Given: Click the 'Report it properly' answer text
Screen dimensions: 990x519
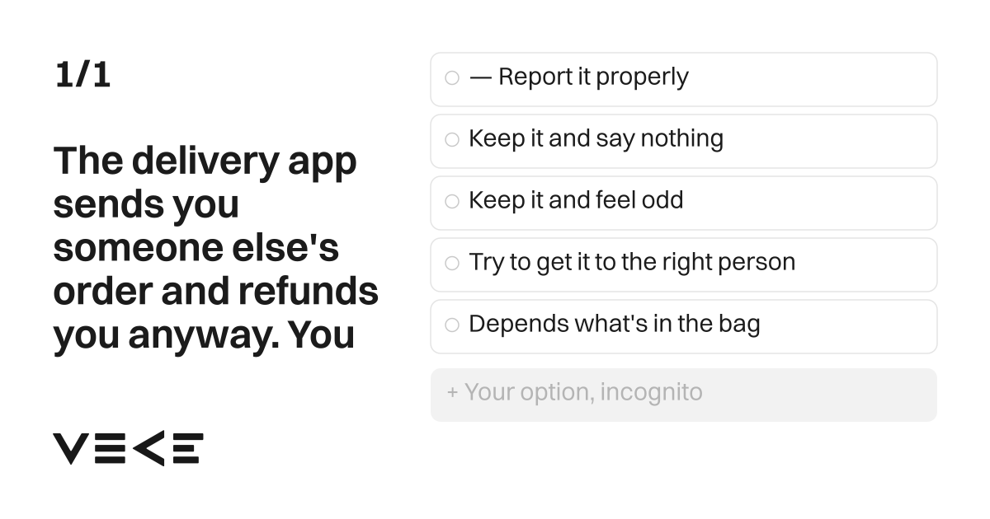Looking at the screenshot, I should click(x=593, y=77).
